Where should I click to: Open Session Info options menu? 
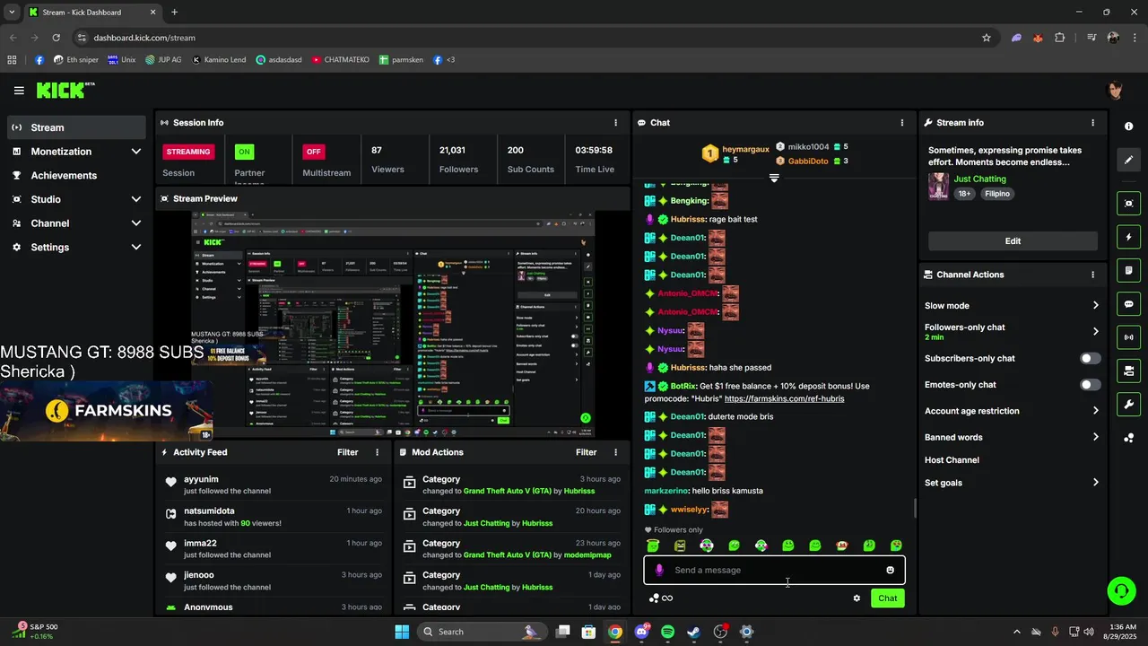point(615,123)
